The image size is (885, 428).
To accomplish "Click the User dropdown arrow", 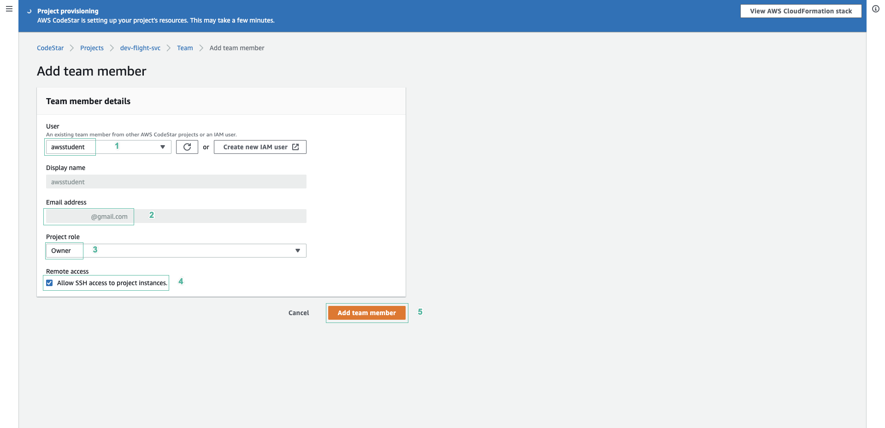I will (163, 147).
